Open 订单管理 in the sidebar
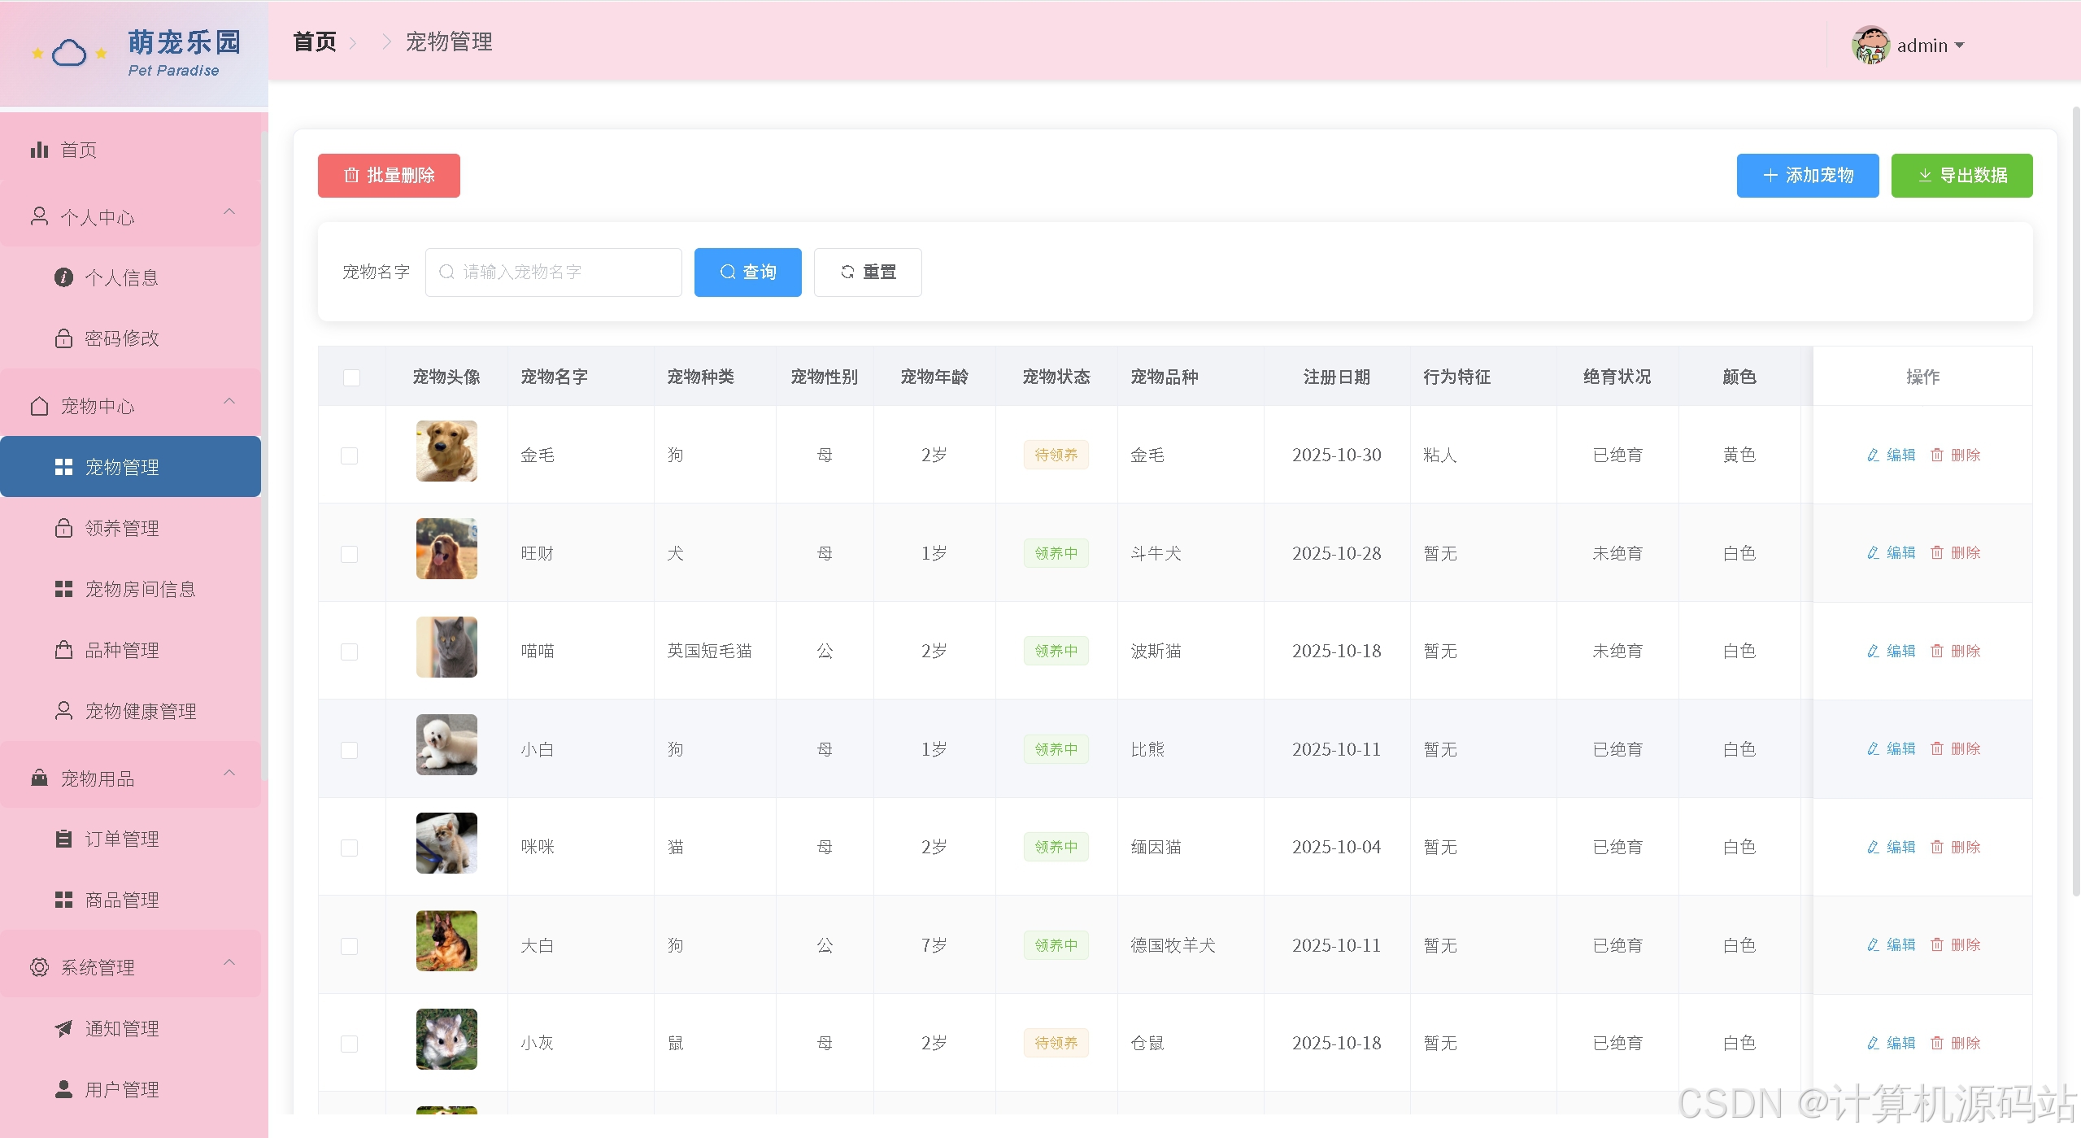The width and height of the screenshot is (2081, 1138). click(130, 839)
